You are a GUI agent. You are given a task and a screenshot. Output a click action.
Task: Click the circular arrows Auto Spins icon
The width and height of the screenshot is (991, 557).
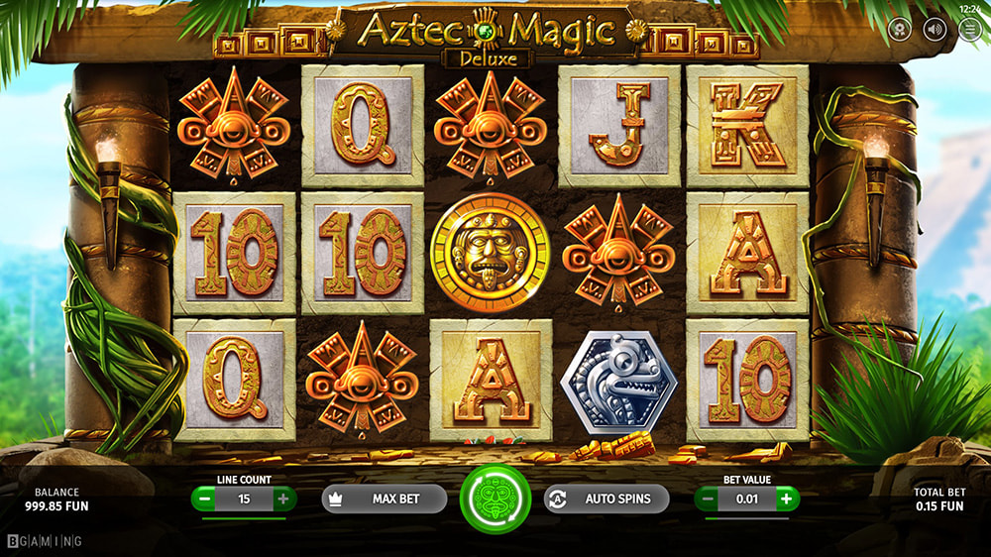point(557,499)
